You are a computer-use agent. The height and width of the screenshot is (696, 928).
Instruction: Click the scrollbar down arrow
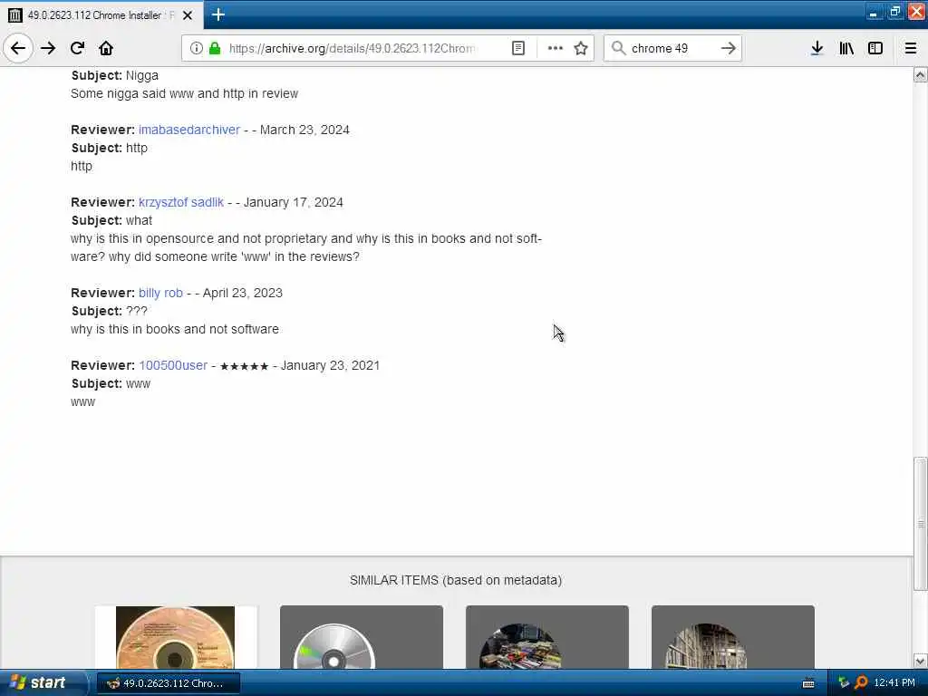coord(920,661)
